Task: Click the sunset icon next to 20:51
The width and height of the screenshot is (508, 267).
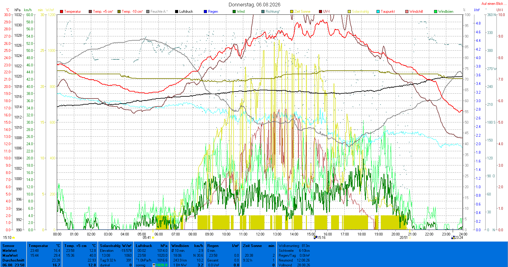Action: 410,238
